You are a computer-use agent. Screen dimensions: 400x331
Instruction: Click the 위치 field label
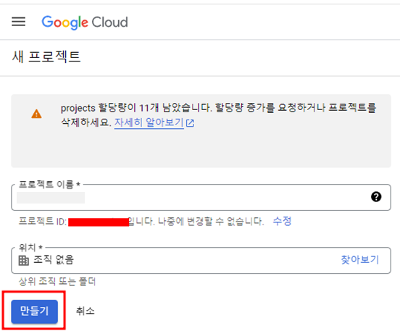coord(30,248)
